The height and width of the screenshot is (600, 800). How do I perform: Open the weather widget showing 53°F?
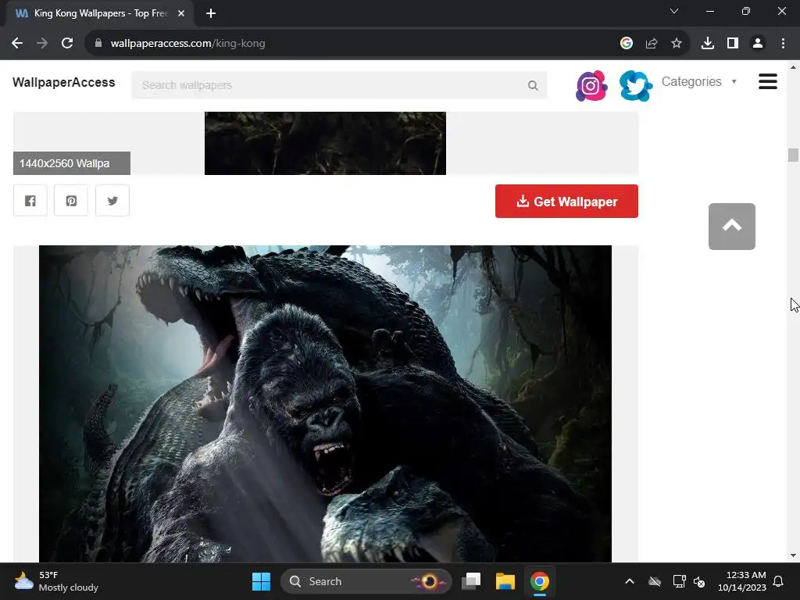[x=56, y=581]
